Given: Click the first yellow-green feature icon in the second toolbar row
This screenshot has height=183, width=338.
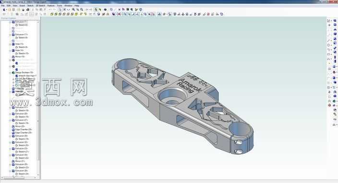Looking at the screenshot, I should tap(52, 14).
